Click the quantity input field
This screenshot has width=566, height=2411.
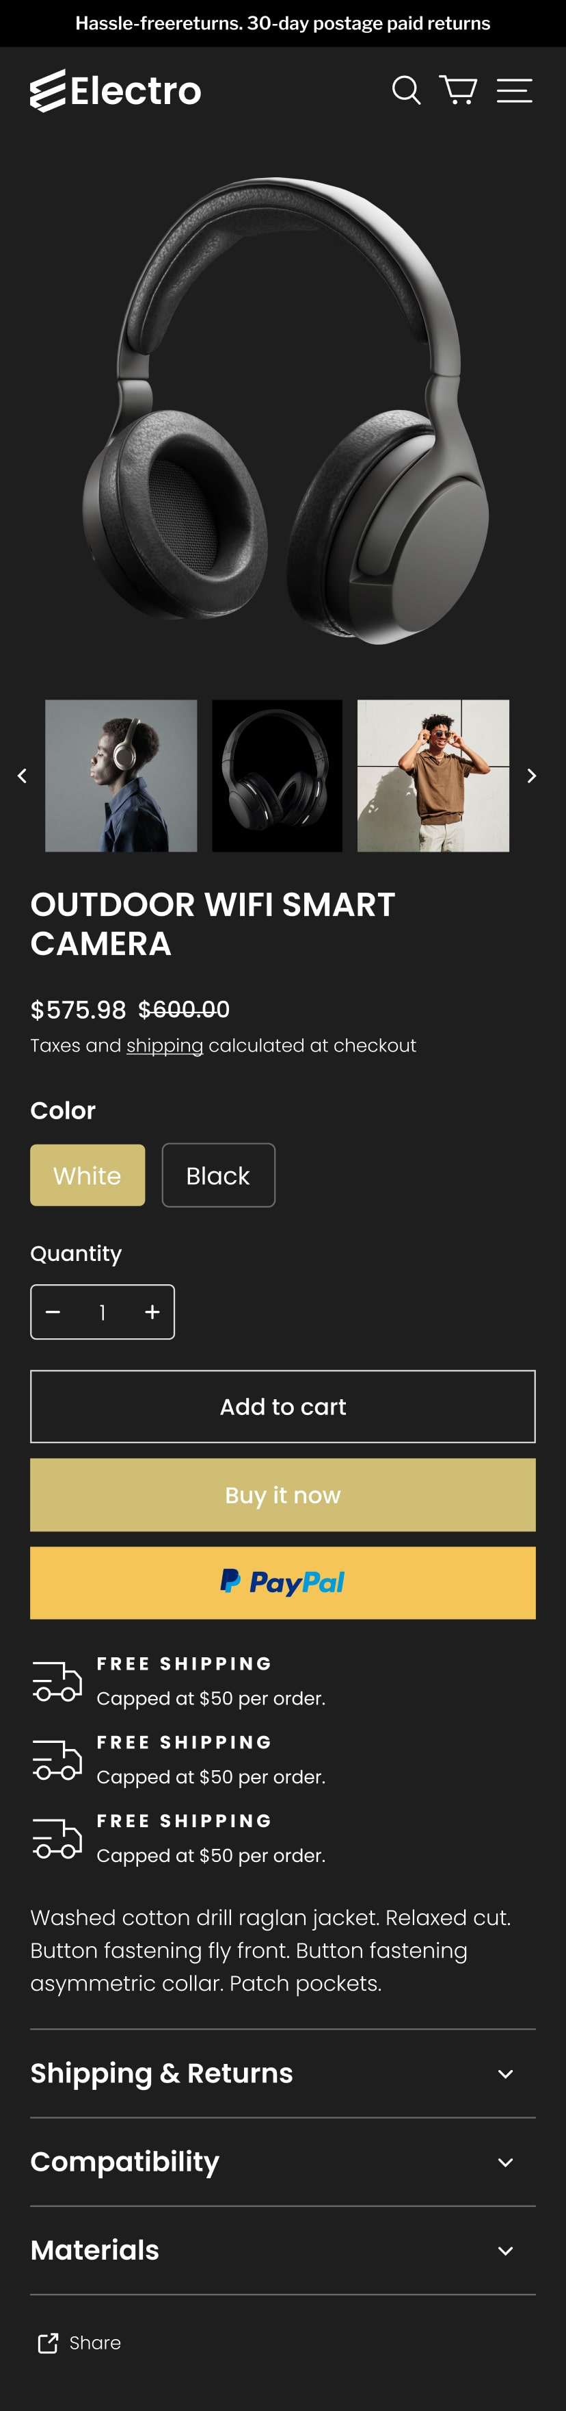(103, 1312)
